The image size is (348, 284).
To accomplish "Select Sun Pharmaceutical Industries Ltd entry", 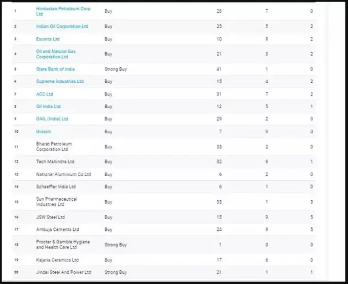I will (56, 202).
